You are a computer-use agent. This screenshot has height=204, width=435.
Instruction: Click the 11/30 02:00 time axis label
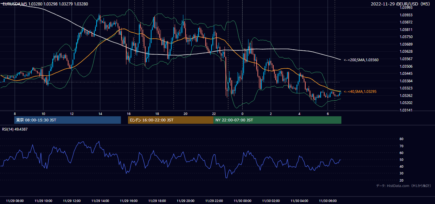(271, 201)
